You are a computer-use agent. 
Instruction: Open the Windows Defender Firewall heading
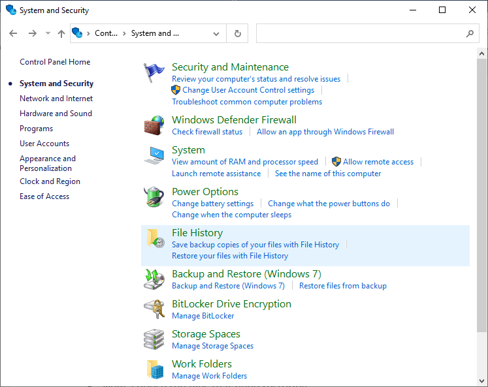[x=234, y=120]
